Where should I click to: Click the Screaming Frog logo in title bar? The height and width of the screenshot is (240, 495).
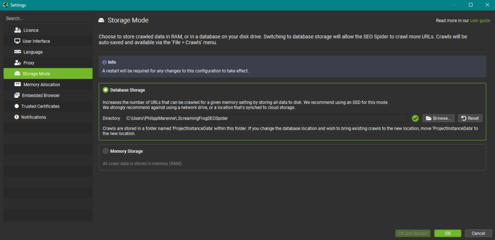tap(5, 5)
